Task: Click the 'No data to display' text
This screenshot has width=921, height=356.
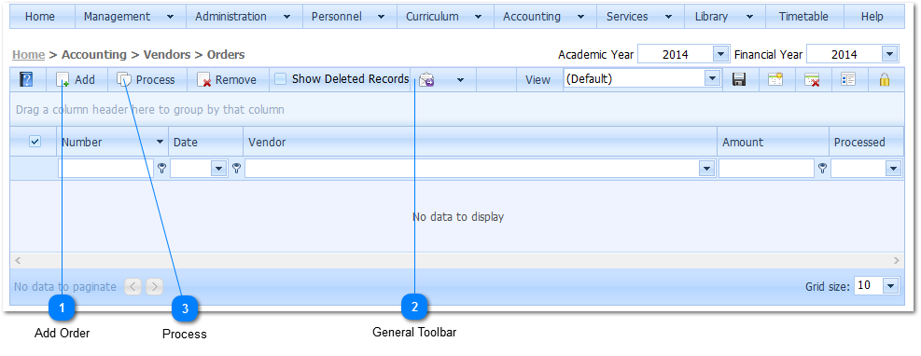Action: coord(458,217)
